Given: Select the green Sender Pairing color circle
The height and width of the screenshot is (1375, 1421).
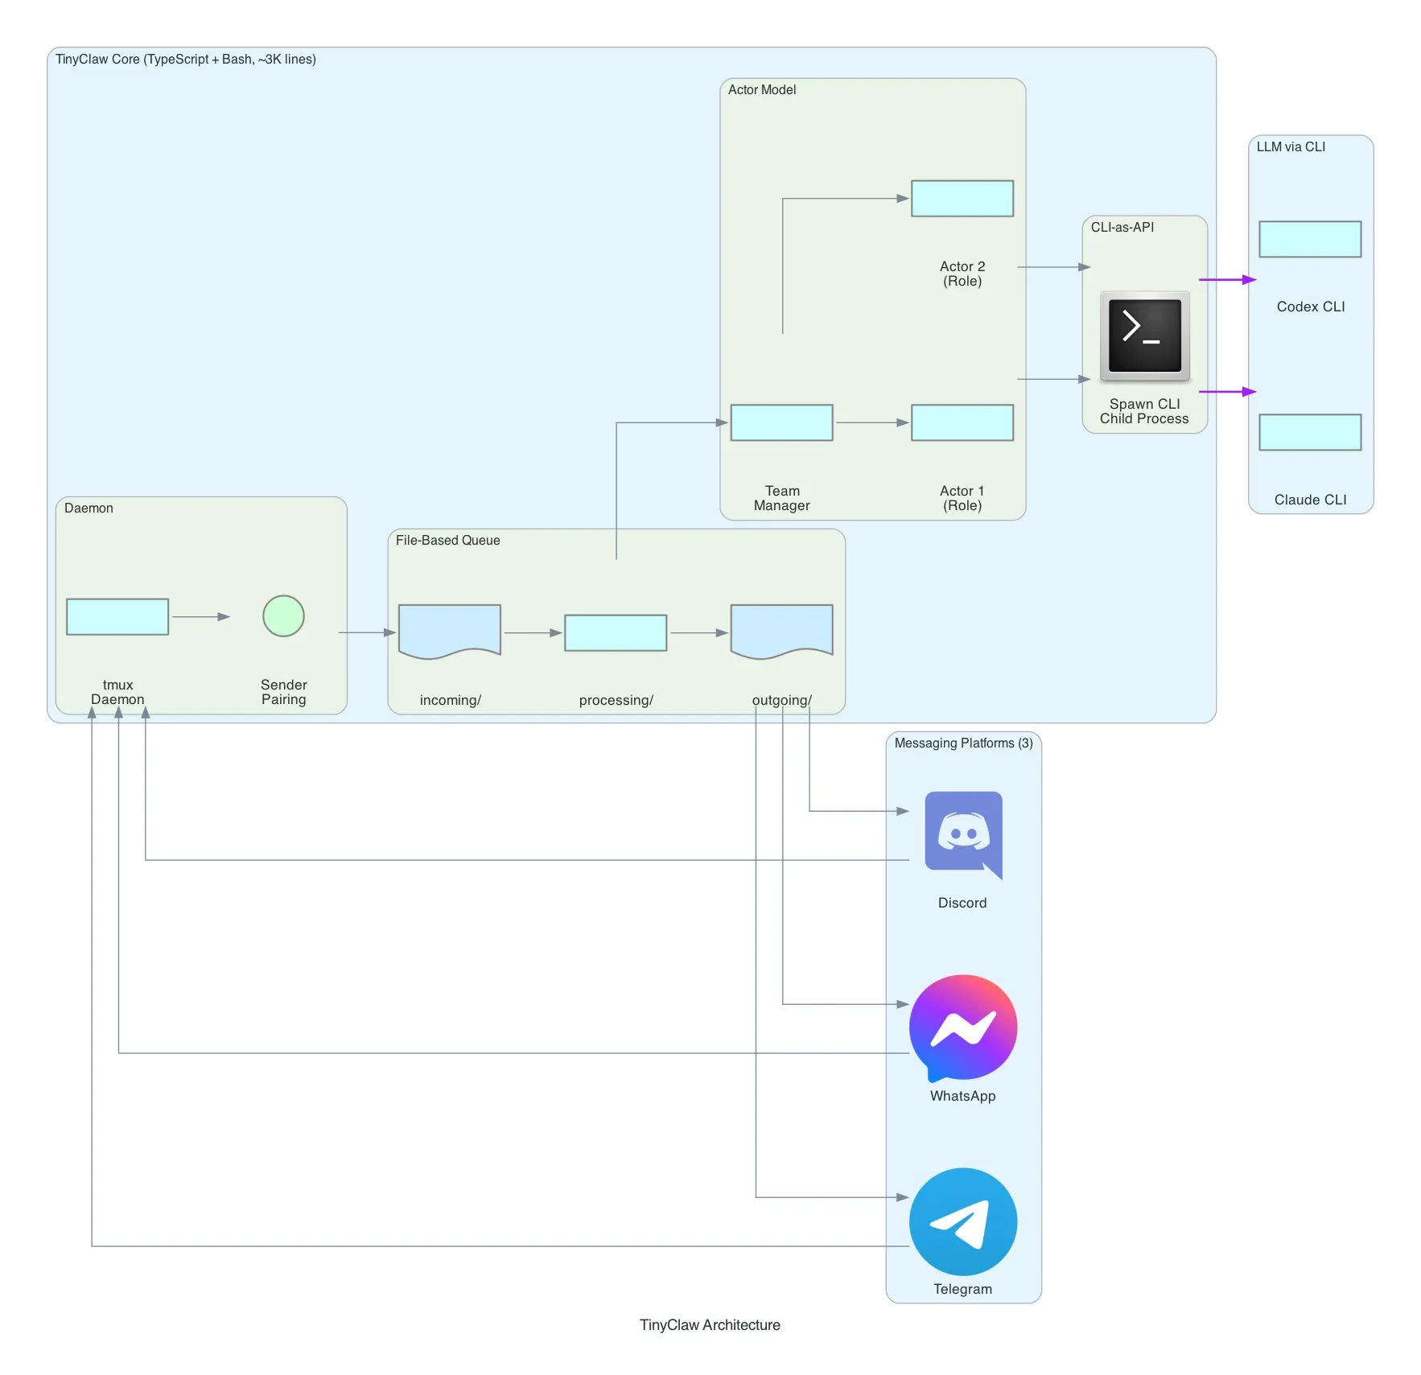Looking at the screenshot, I should coord(283,616).
